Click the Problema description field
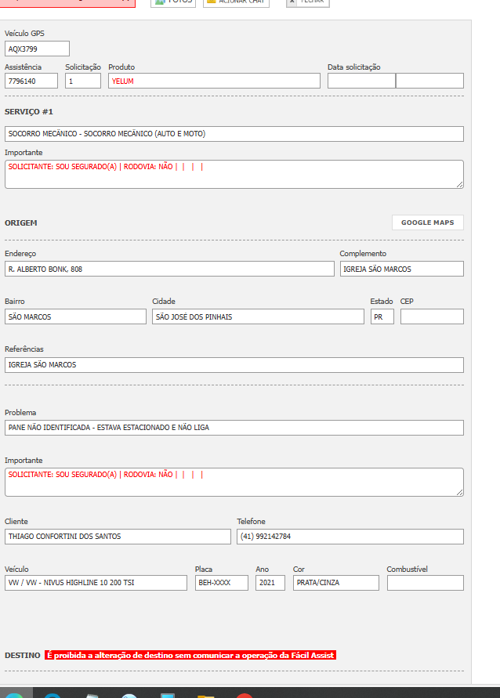Image resolution: width=500 pixels, height=698 pixels. [x=234, y=428]
